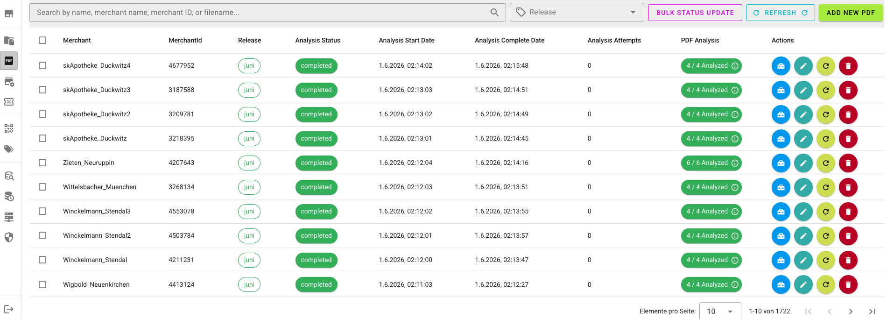887x319 pixels.
Task: Open the PDF section in the sidebar
Action: pos(9,61)
